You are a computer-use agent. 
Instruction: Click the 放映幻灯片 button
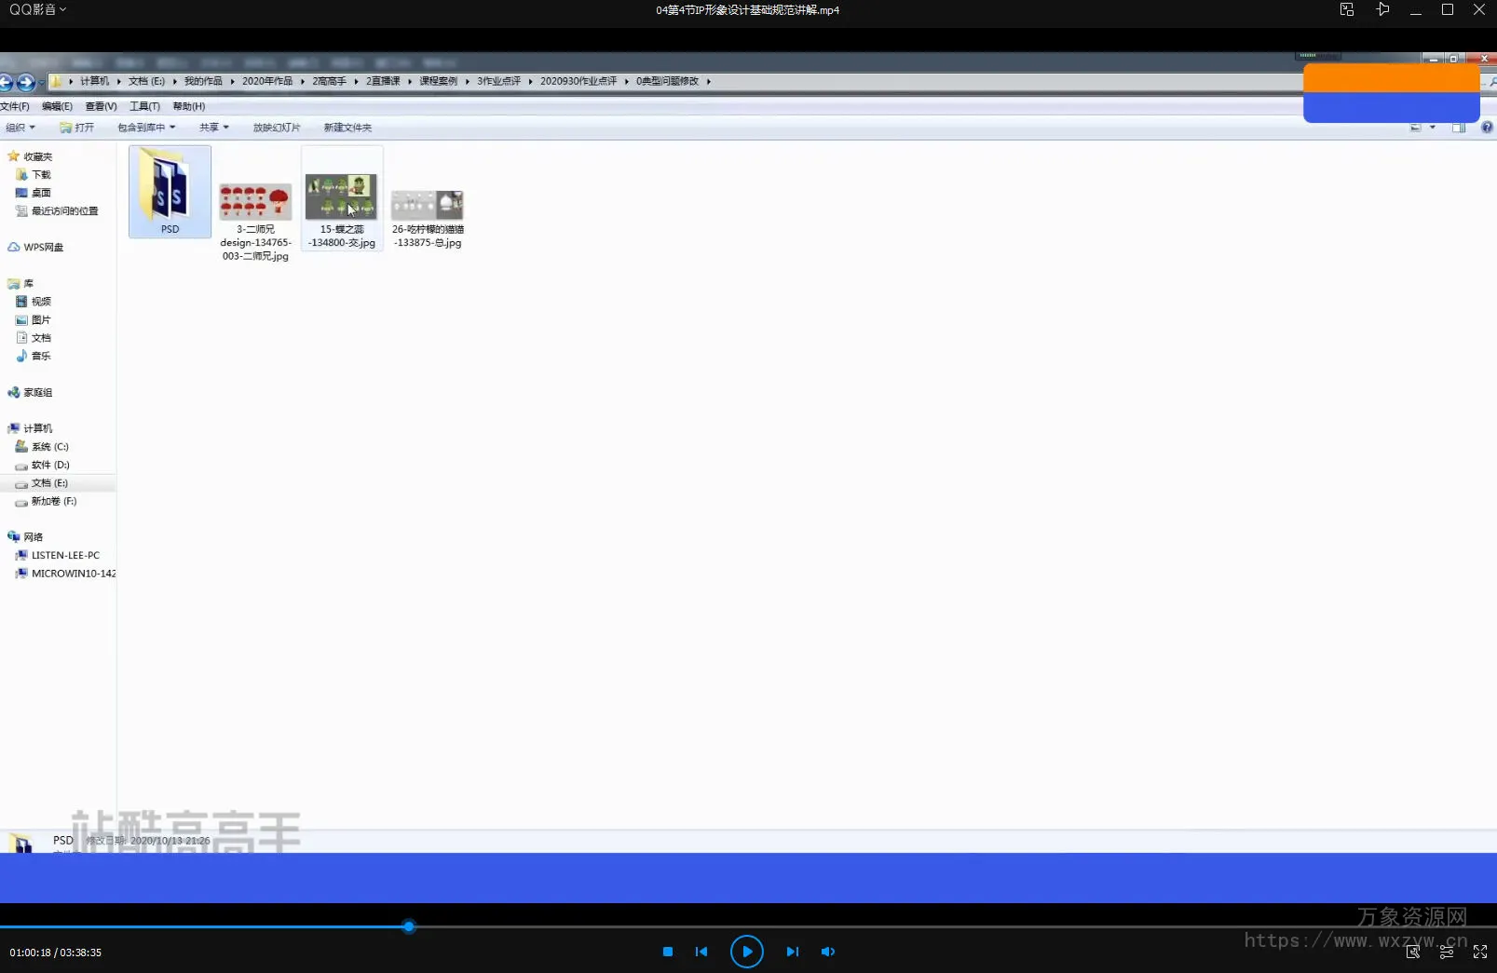(x=277, y=128)
